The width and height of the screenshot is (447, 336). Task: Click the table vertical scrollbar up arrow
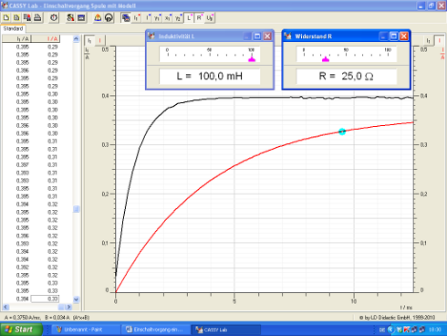click(x=76, y=39)
